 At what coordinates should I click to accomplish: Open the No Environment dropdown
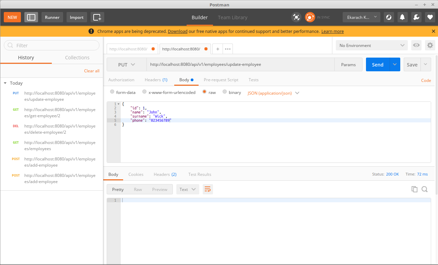tap(372, 45)
